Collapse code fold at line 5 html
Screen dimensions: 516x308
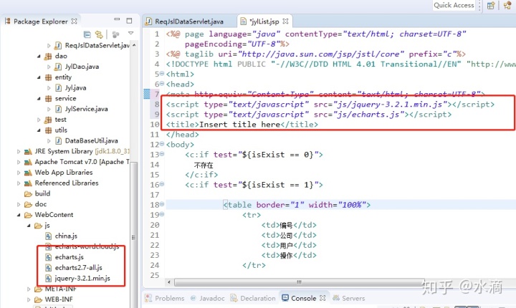162,74
